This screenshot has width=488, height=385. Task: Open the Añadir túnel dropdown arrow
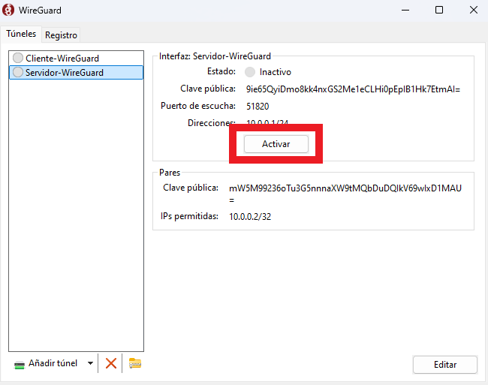[x=90, y=363]
